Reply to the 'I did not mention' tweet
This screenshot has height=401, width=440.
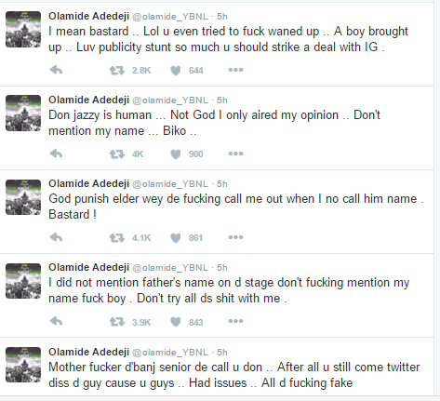coord(56,321)
